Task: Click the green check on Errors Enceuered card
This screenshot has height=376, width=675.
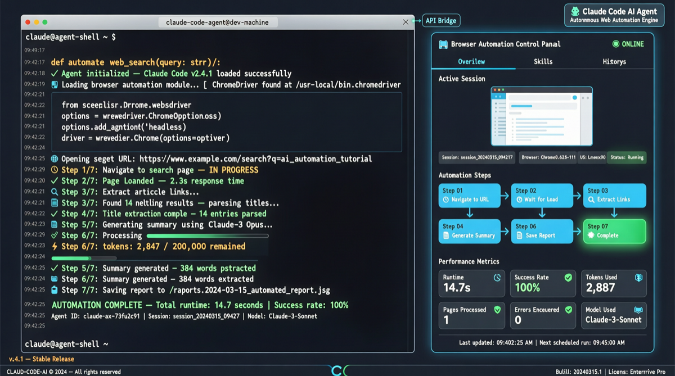Action: pos(568,310)
